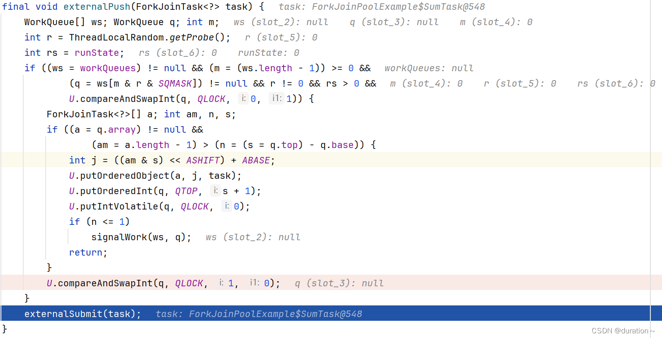Click the 'q.top' field access
Screen dimensions: 662x338
tap(284, 145)
